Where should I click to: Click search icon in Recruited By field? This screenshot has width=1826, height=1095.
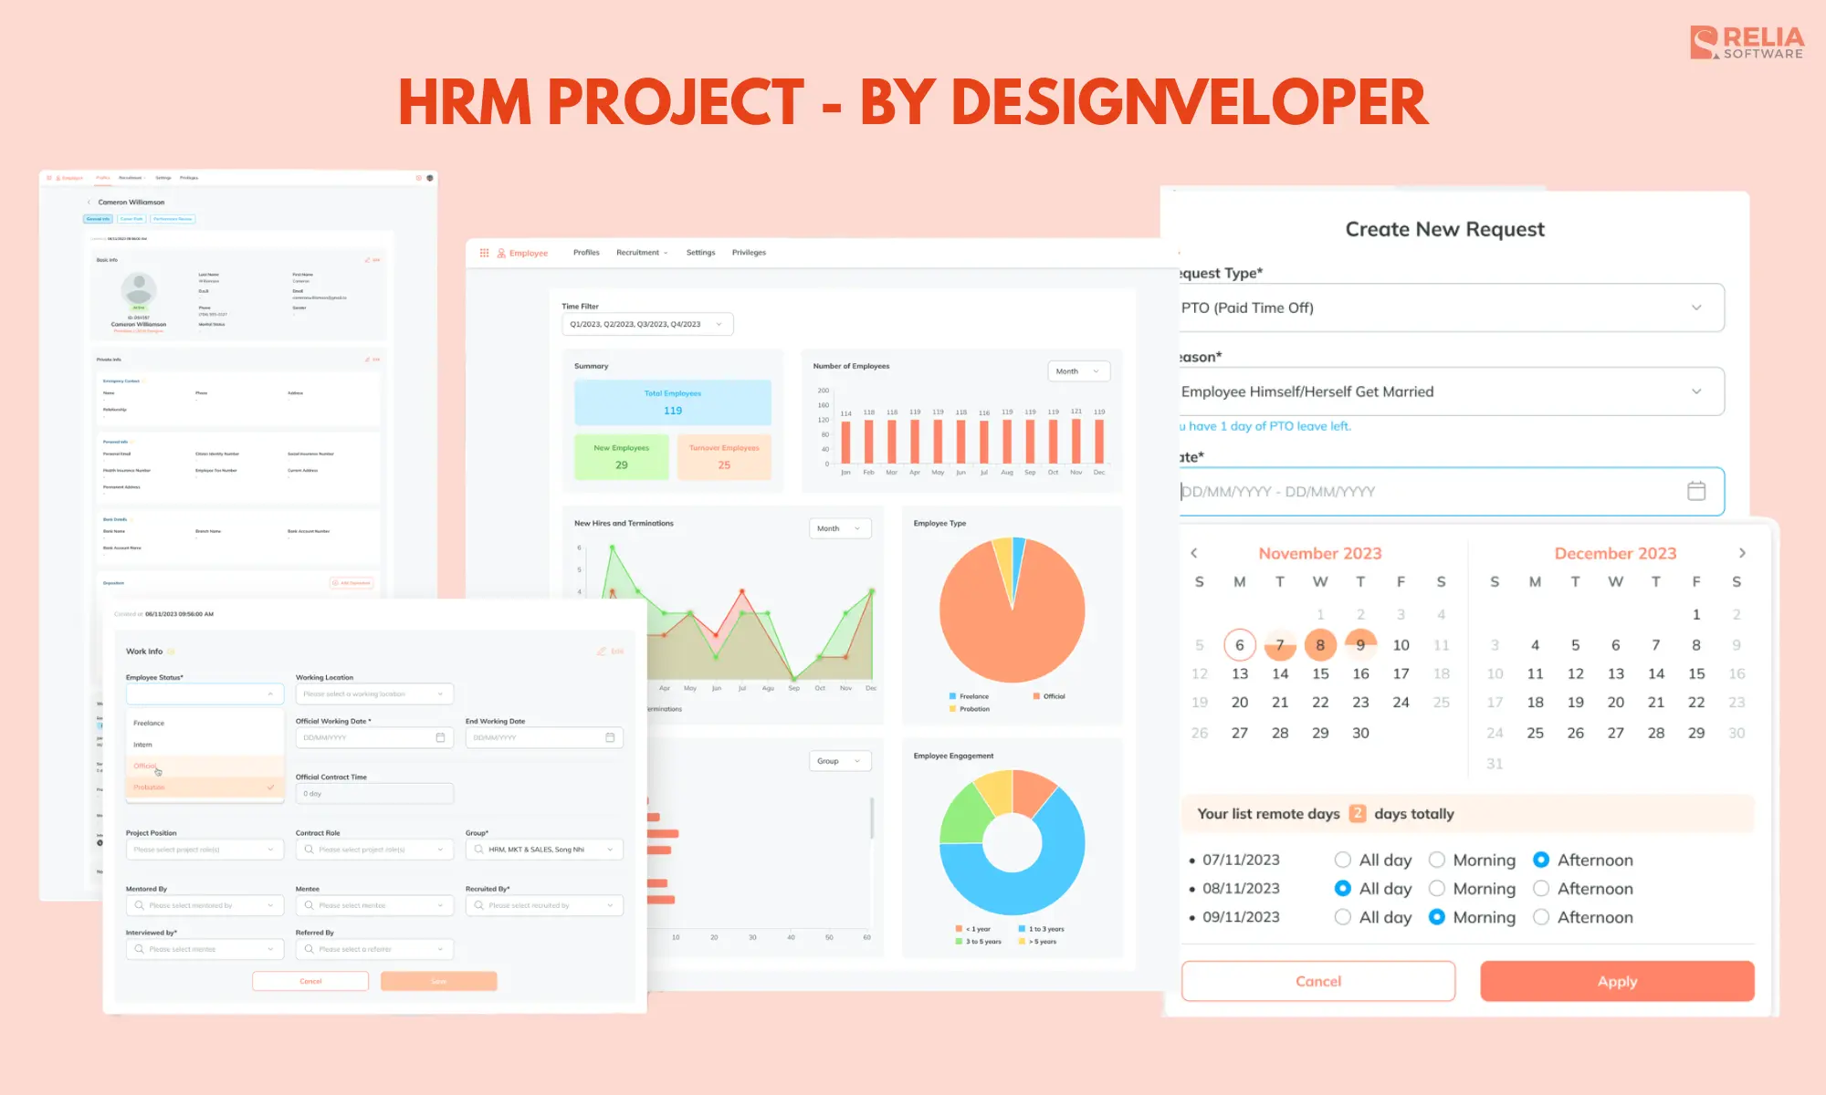479,905
